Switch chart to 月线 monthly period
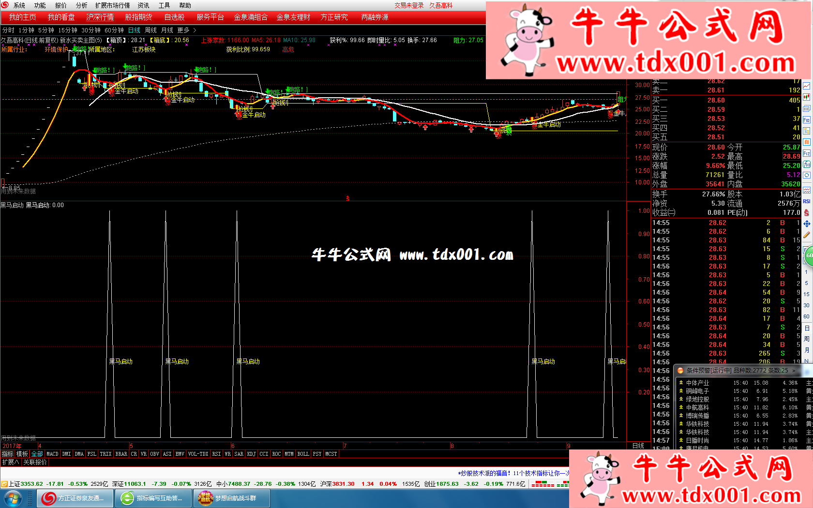The image size is (813, 508). click(167, 30)
